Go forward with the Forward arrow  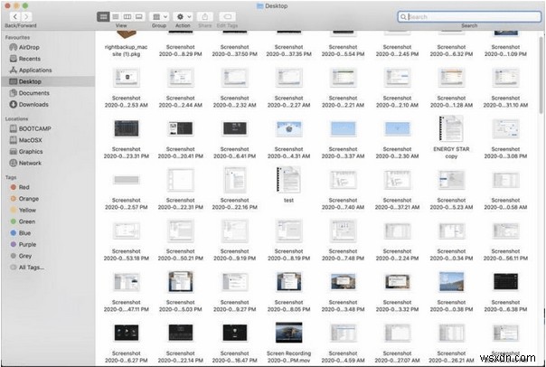click(26, 16)
